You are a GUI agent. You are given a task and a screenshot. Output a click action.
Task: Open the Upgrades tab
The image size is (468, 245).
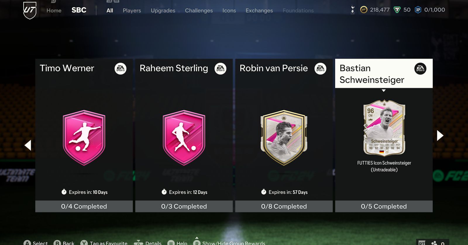(163, 10)
